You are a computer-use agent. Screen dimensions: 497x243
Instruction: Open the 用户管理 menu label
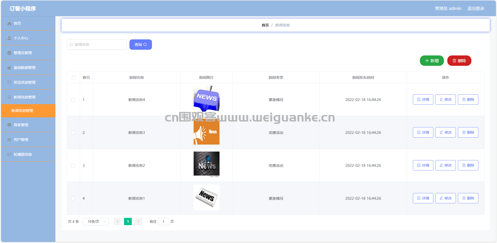(21, 140)
